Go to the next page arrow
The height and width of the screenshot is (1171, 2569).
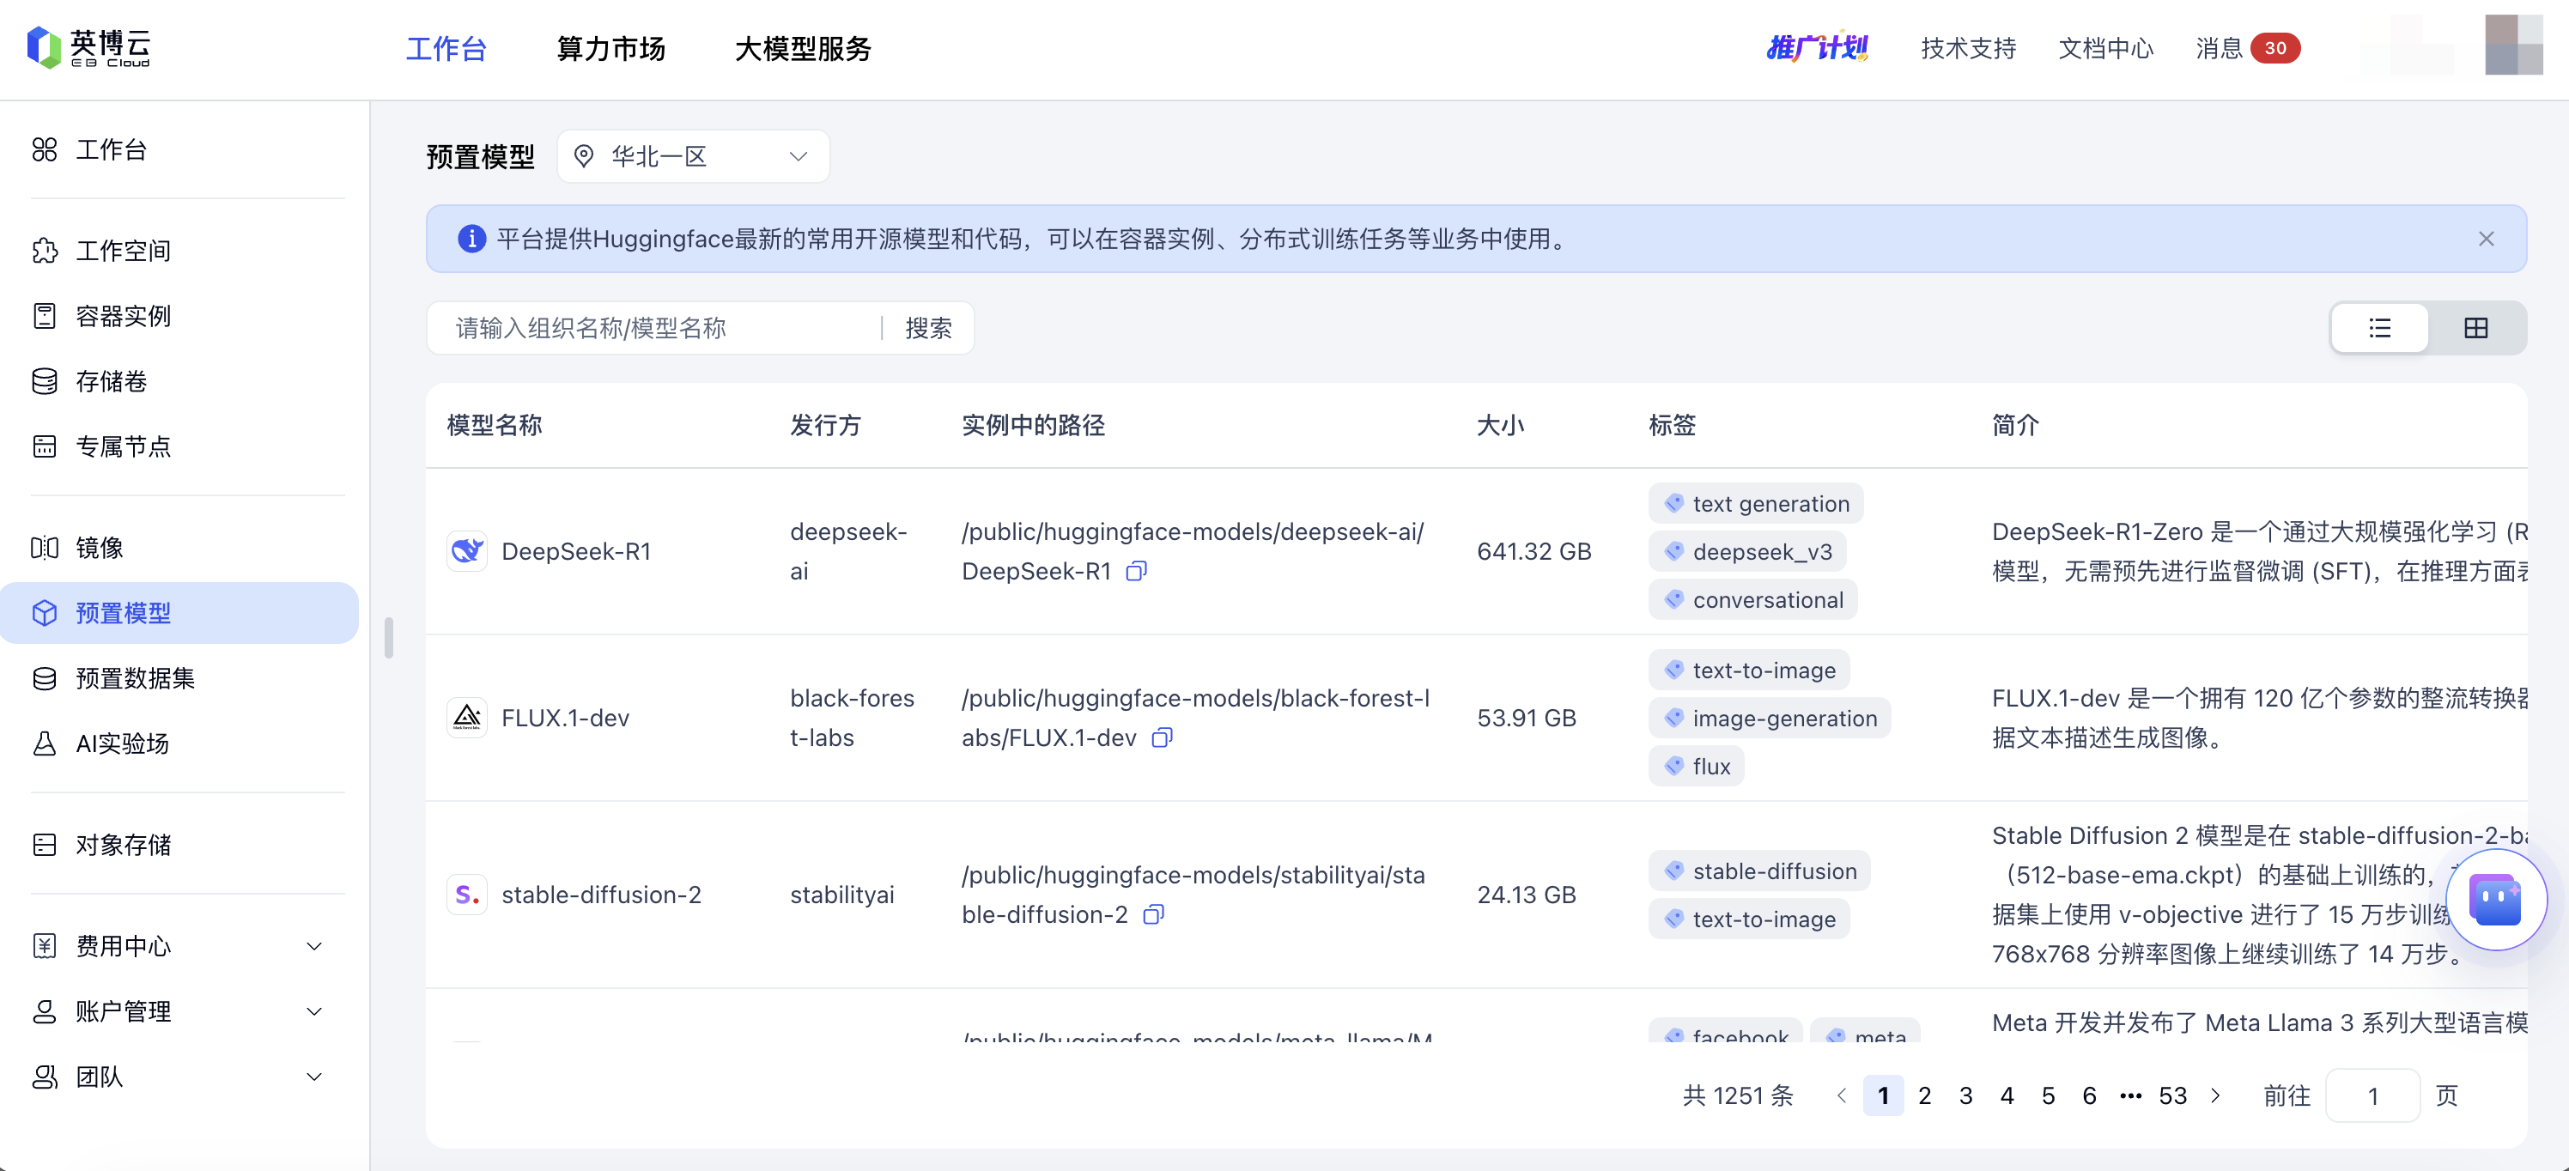pyautogui.click(x=2216, y=1095)
